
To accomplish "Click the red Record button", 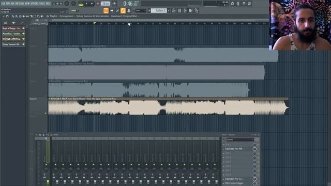I will pyautogui.click(x=98, y=4).
